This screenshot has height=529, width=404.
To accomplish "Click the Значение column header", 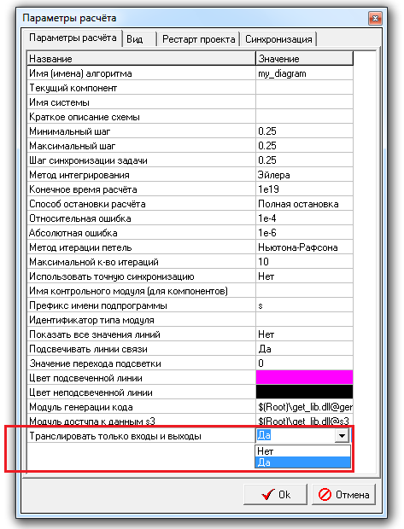I will coord(304,58).
